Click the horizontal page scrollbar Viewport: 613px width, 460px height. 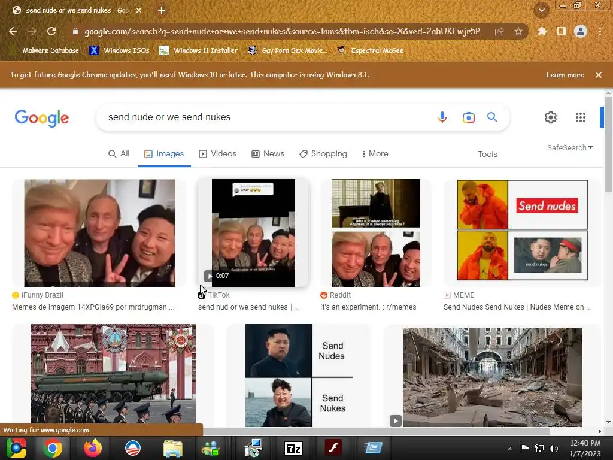(x=376, y=431)
